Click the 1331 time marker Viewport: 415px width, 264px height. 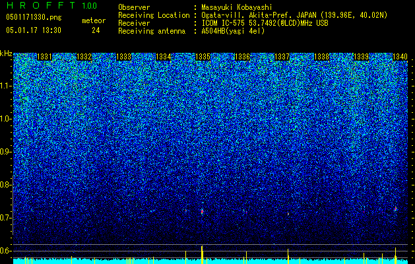pyautogui.click(x=44, y=57)
